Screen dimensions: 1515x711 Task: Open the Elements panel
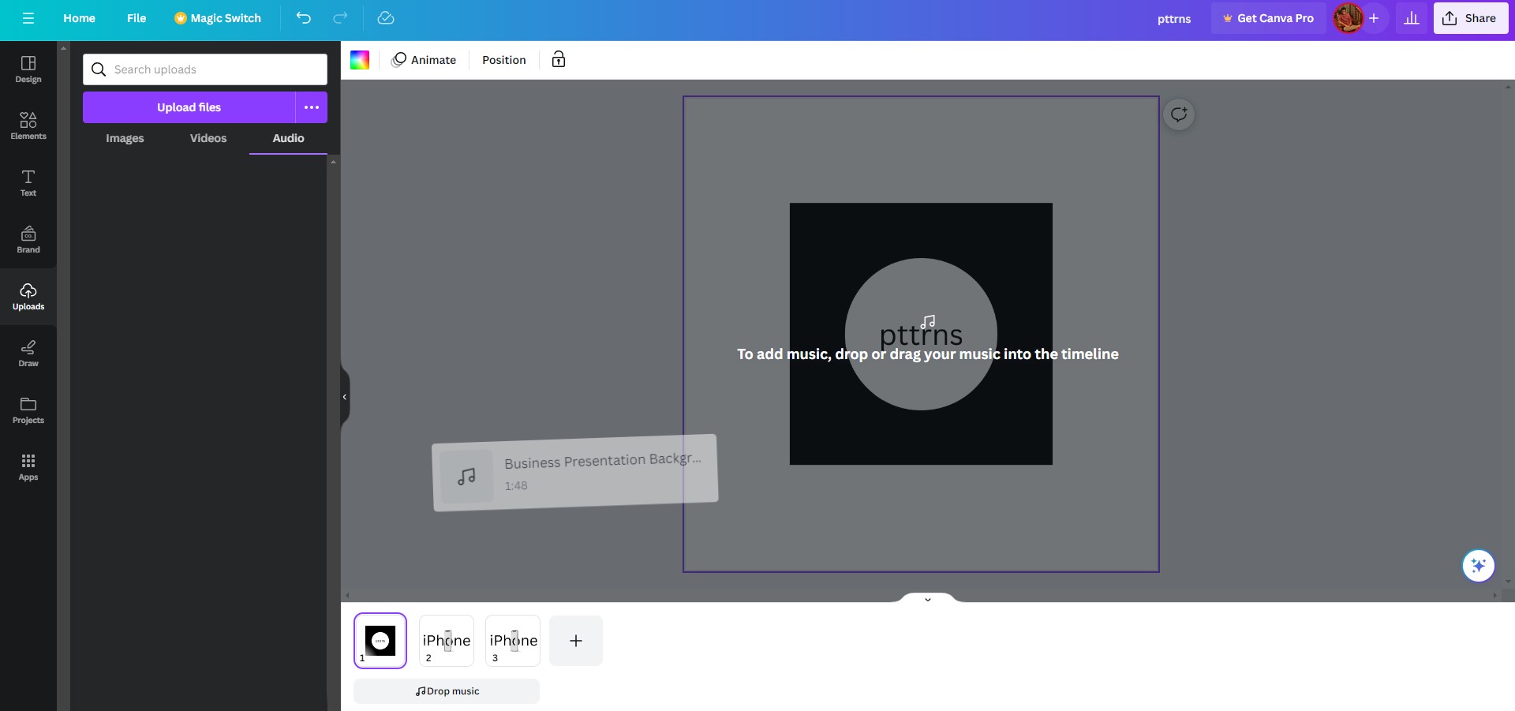coord(28,126)
